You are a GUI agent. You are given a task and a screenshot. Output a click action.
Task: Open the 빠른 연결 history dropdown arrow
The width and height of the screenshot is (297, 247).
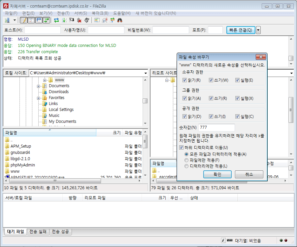pyautogui.click(x=258, y=30)
